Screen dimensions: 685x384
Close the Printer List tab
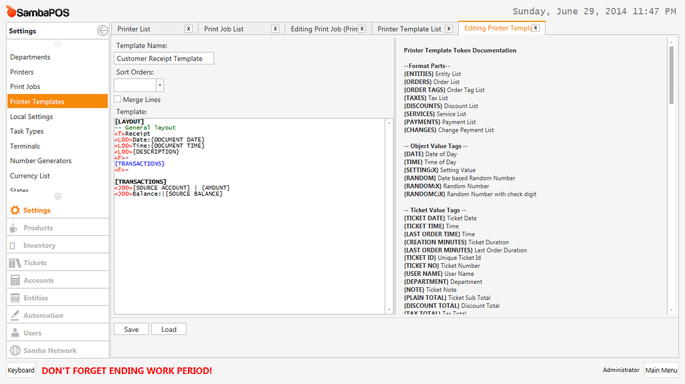click(188, 29)
